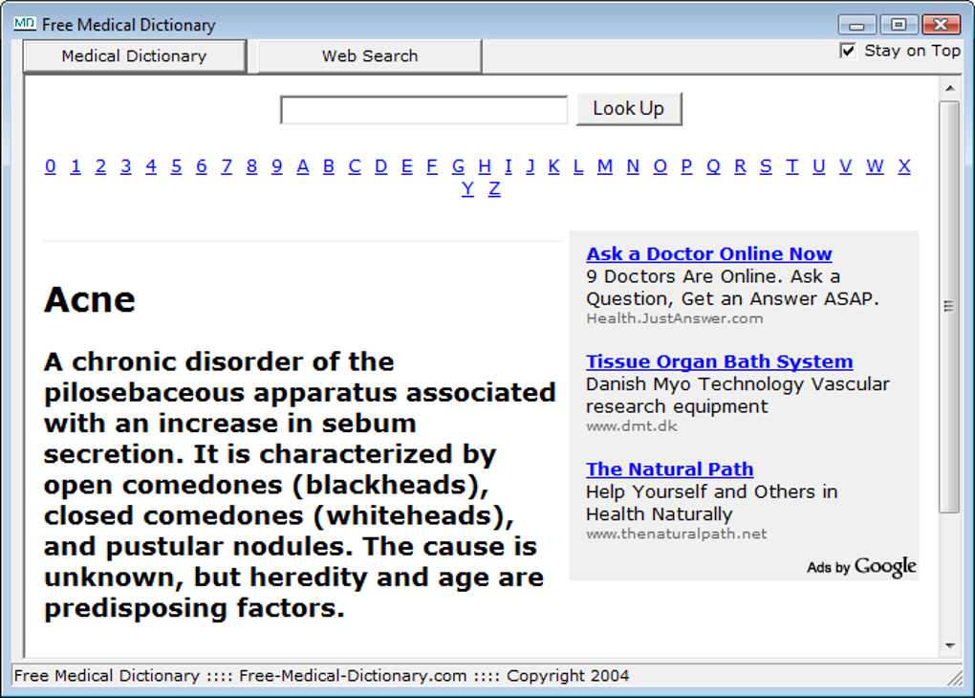Click the Ads by Google label
Screen dimensions: 975x698
[861, 567]
